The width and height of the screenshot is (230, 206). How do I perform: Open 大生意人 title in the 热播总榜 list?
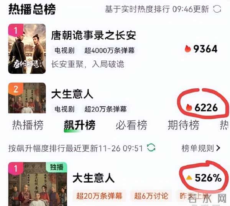coord(72,94)
